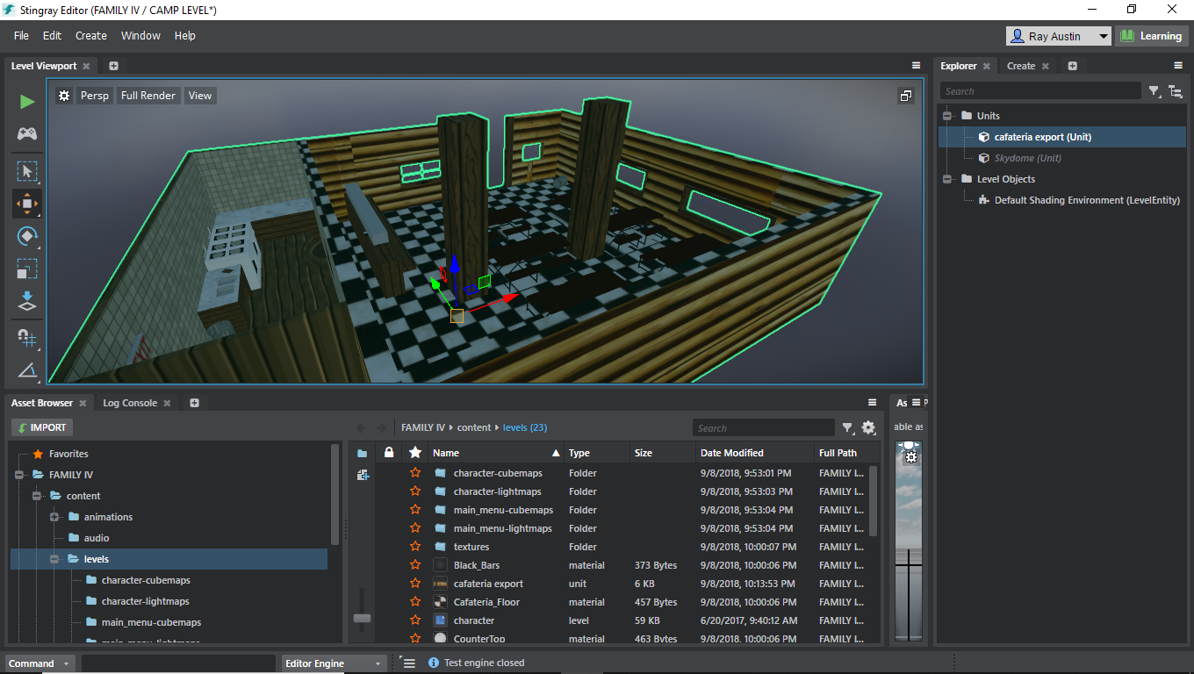Open the Create menu in the menu bar
The width and height of the screenshot is (1194, 674).
(x=90, y=35)
